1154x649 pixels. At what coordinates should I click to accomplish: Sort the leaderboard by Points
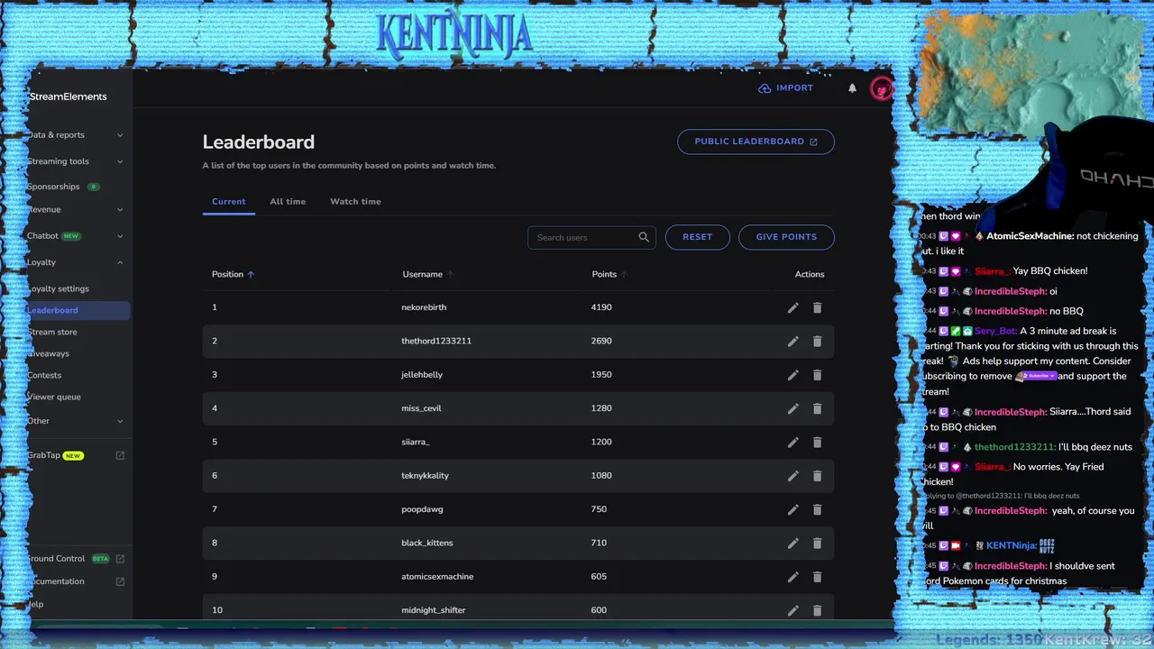[x=609, y=274]
